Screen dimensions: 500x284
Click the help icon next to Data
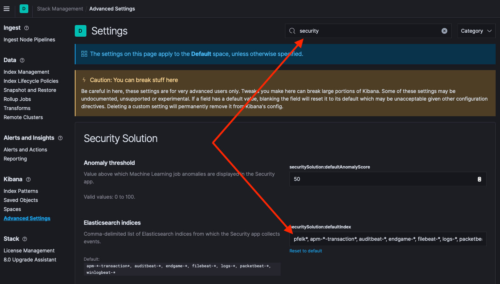22,60
